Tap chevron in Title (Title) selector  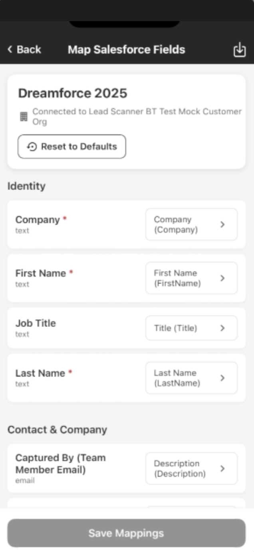pyautogui.click(x=222, y=328)
